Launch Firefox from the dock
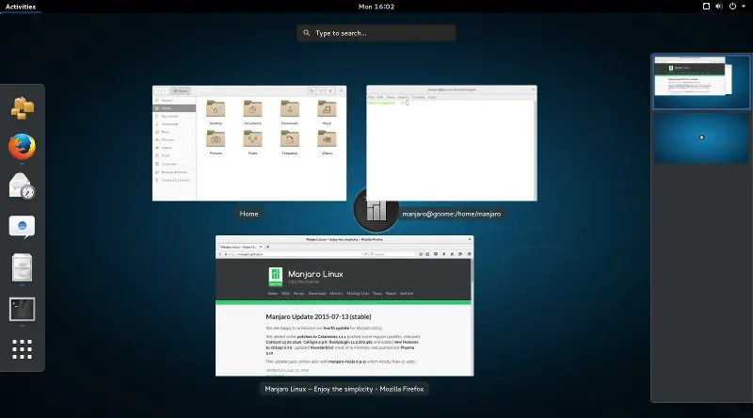 coord(22,147)
